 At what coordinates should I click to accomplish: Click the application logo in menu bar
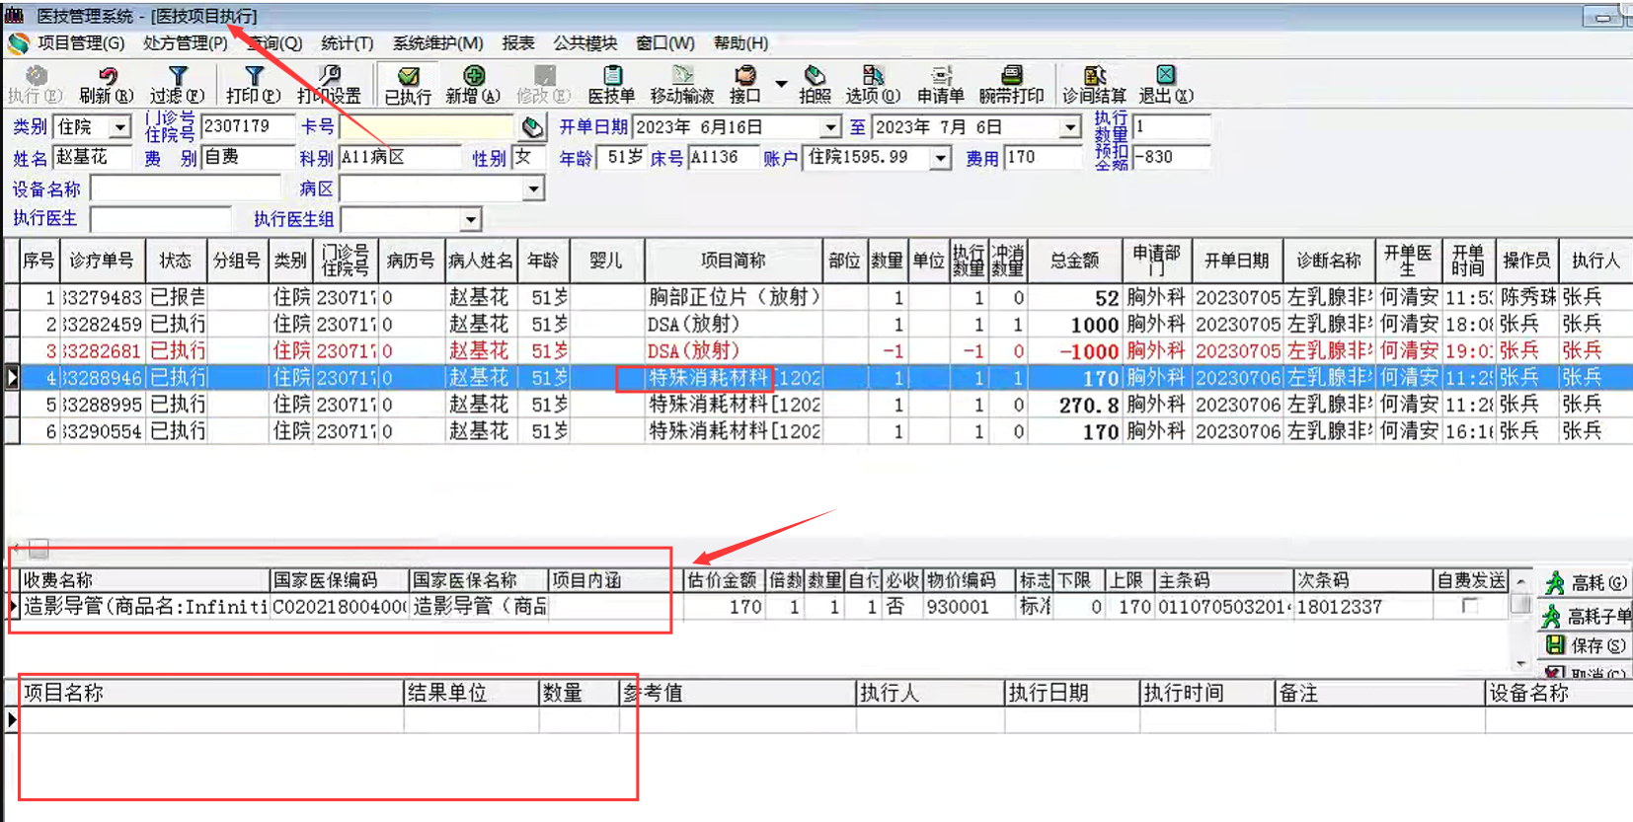18,43
